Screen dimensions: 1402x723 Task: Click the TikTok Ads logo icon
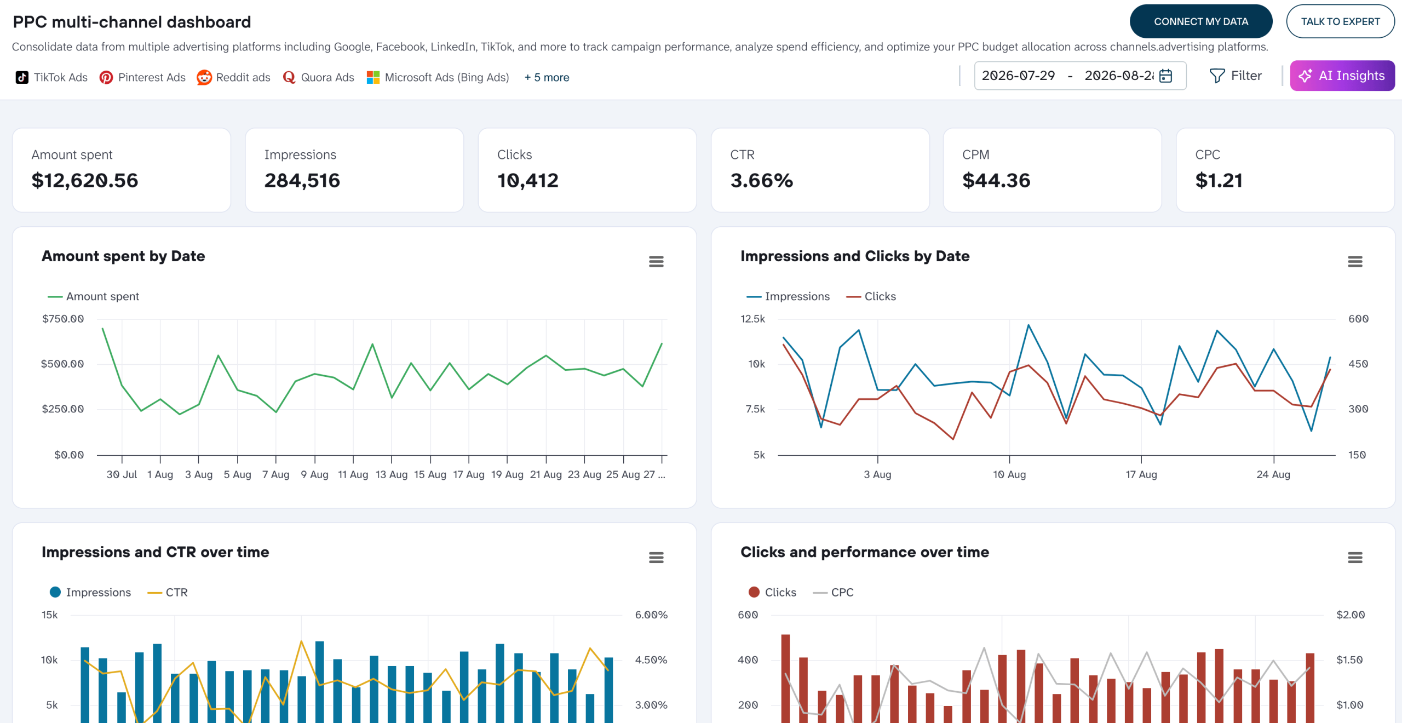point(22,77)
